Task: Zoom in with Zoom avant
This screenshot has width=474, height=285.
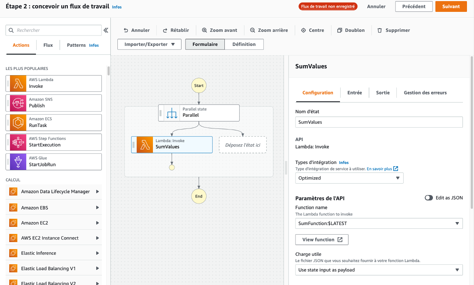Action: coord(220,30)
